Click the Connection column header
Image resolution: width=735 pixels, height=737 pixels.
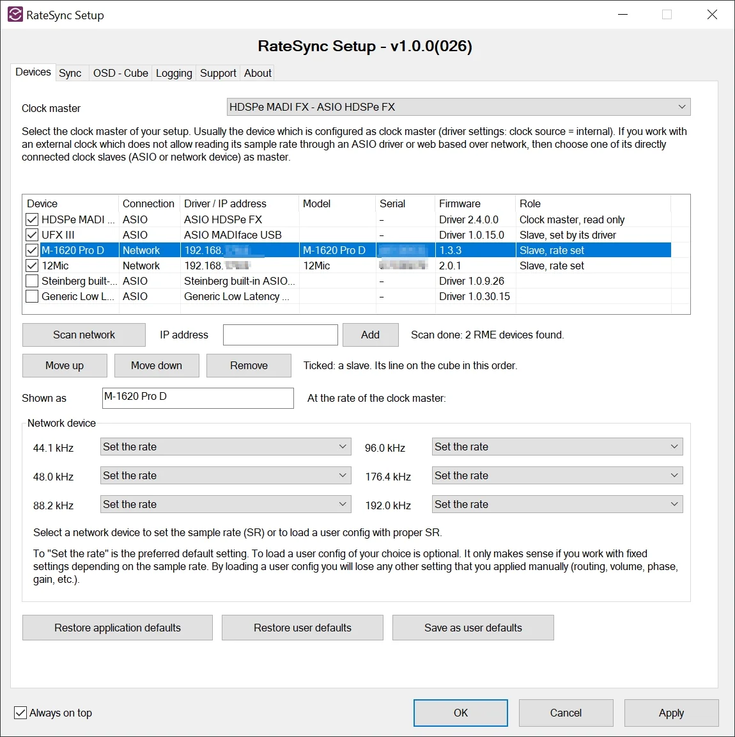click(150, 203)
